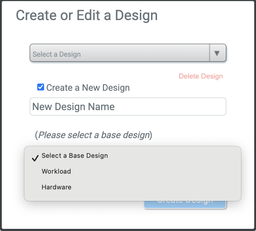
Task: Click the downward triangle icon in design selector
Action: (x=217, y=53)
